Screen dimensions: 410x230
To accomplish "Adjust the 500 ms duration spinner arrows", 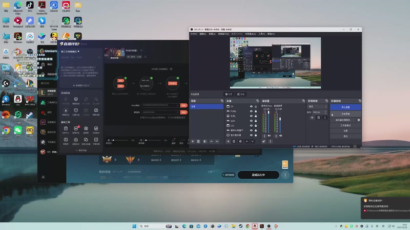I will tap(325, 112).
